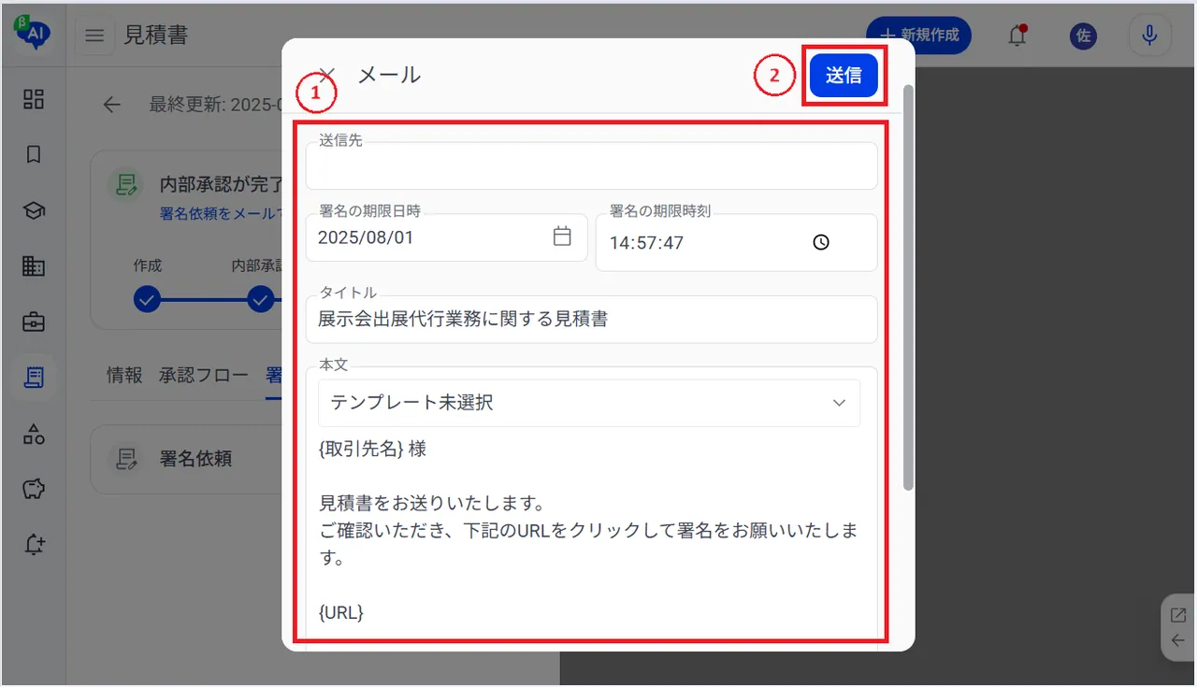Click the 署名の期限時刻 time field

click(x=737, y=243)
